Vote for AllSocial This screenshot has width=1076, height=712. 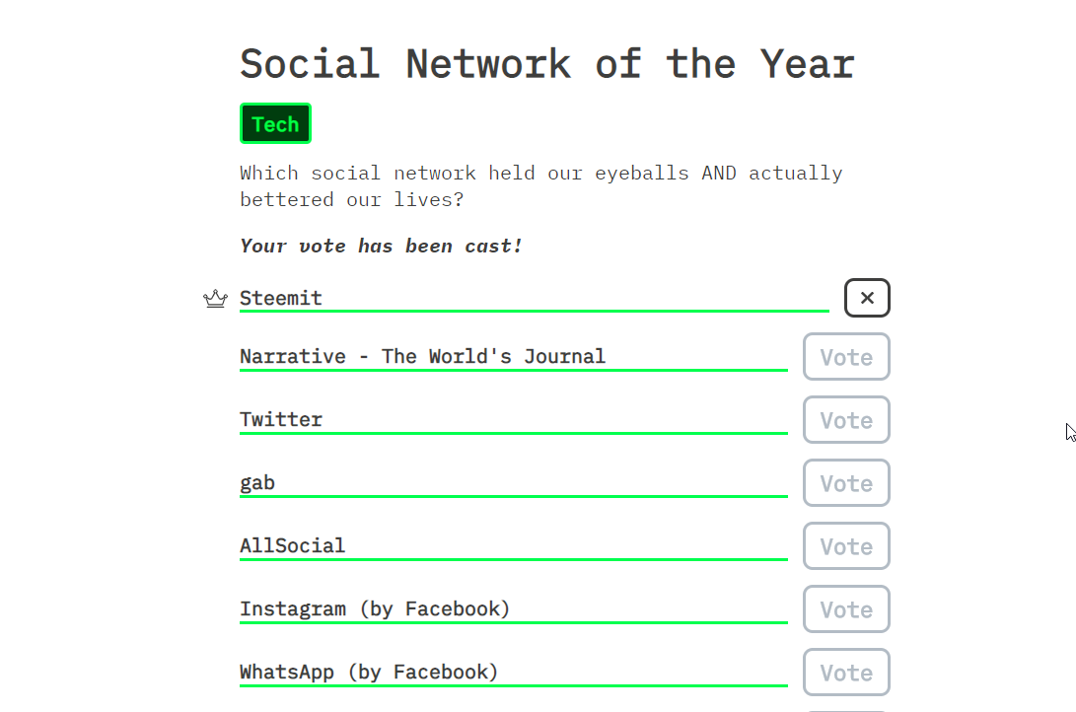[846, 546]
